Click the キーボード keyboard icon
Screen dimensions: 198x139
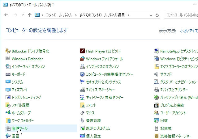[x=8, y=74]
